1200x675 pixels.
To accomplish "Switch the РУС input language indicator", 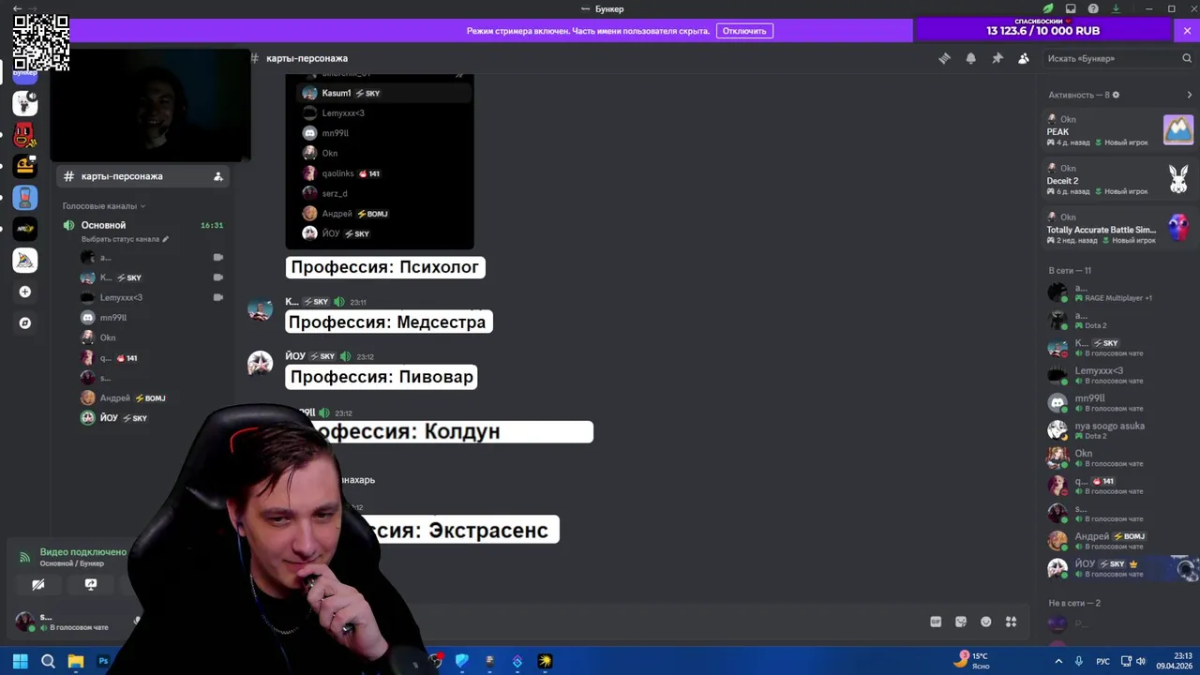I will [x=1103, y=661].
